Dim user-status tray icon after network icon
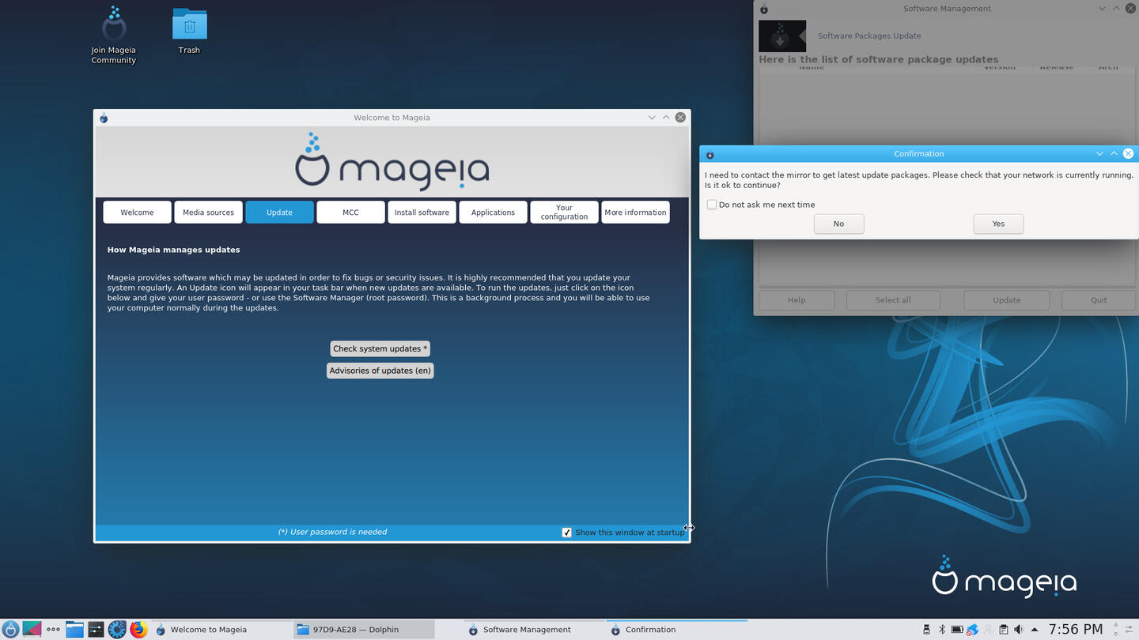This screenshot has width=1139, height=640. coord(988,630)
